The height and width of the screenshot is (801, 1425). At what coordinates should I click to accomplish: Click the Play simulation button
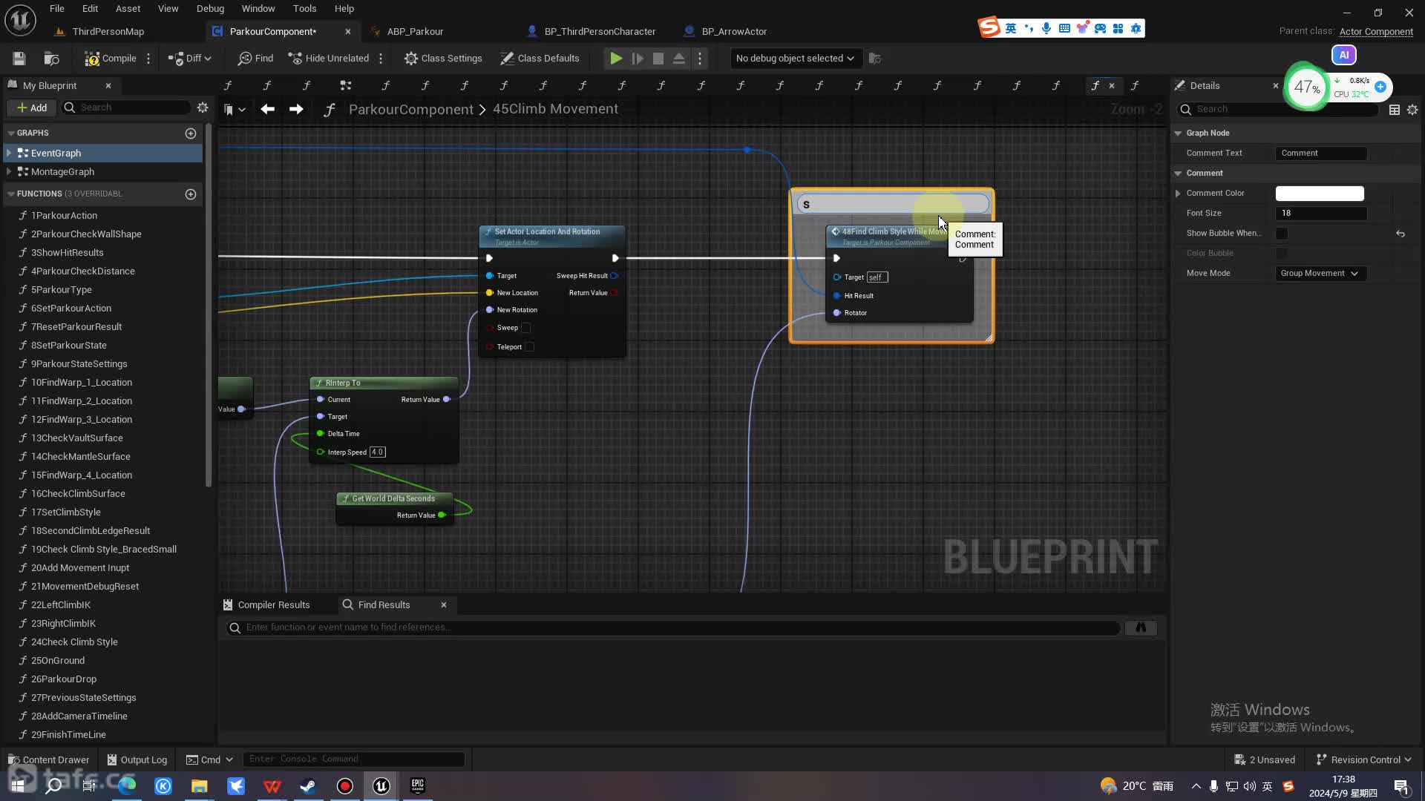tap(615, 58)
